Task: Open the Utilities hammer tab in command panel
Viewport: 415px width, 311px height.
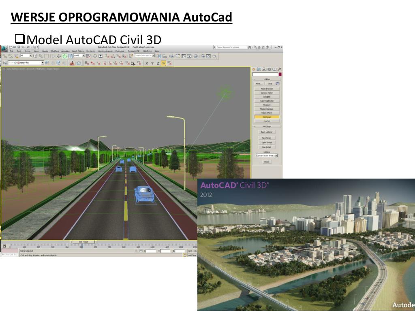Action: point(279,69)
